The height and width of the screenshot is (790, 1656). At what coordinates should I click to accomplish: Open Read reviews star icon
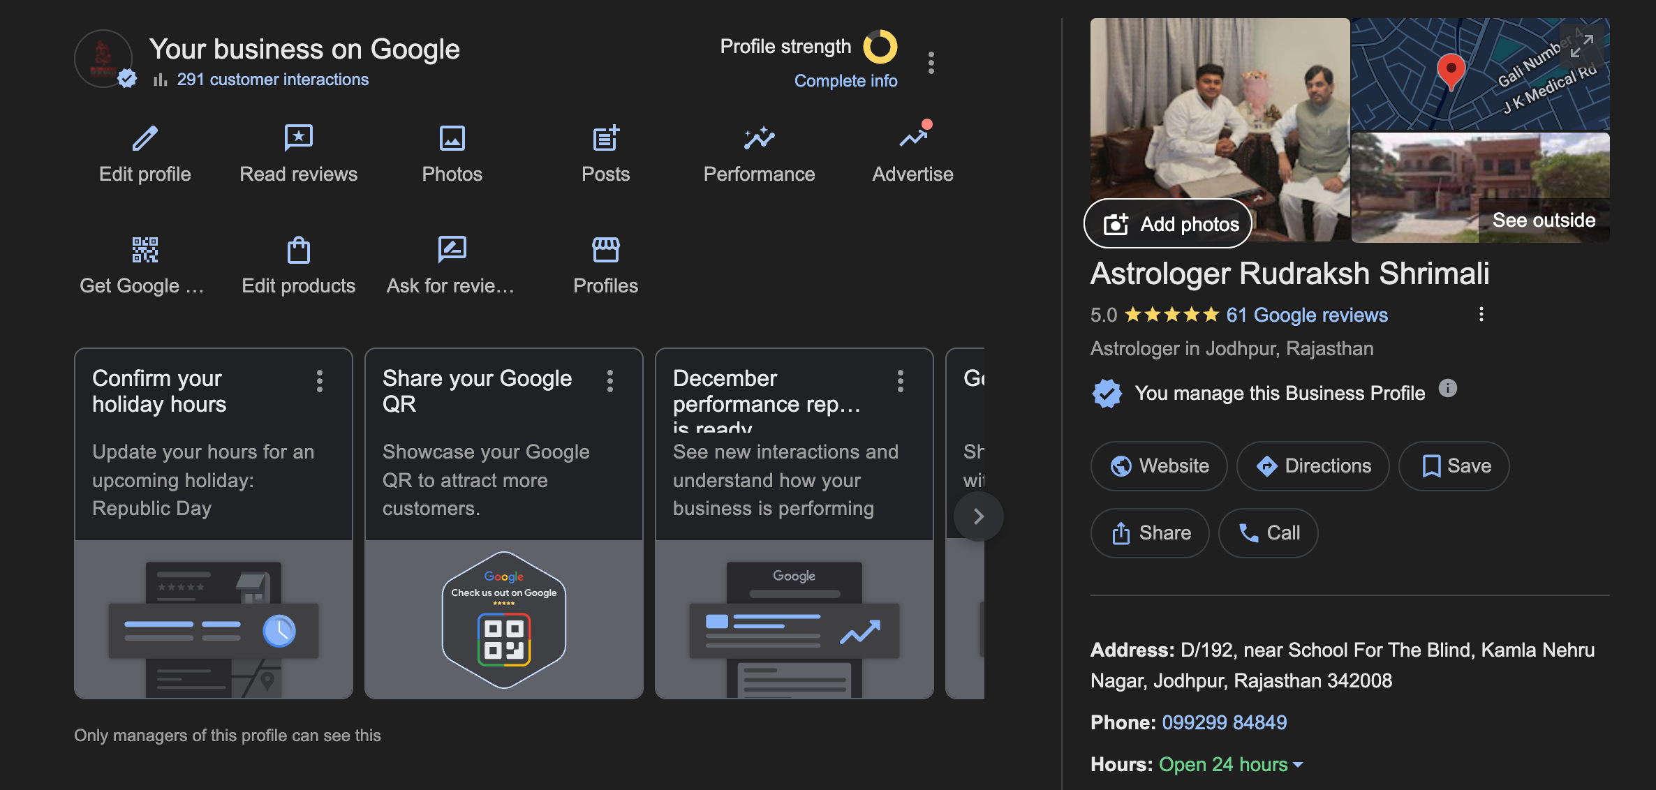[x=298, y=138]
